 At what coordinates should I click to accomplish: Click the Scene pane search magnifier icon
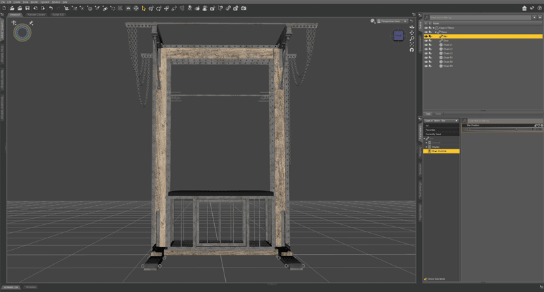[x=427, y=18]
